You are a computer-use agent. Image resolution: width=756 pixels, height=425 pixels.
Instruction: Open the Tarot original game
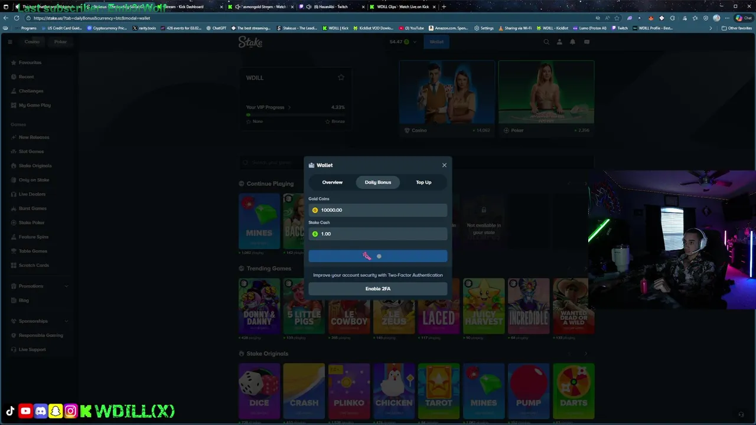click(x=439, y=391)
